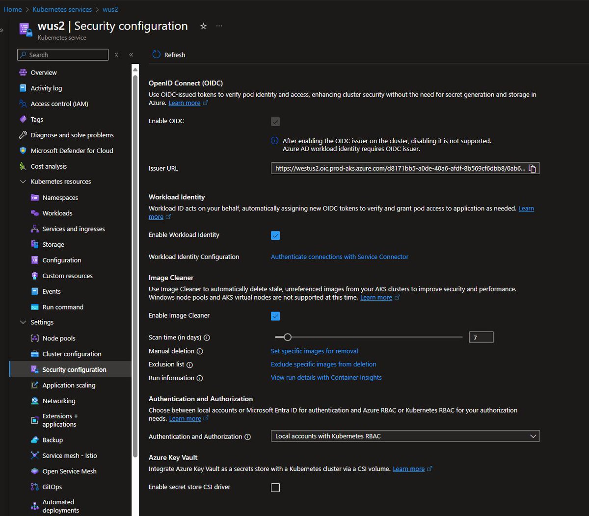The height and width of the screenshot is (516, 589).
Task: Click the Overview sidebar icon
Action: tap(23, 73)
